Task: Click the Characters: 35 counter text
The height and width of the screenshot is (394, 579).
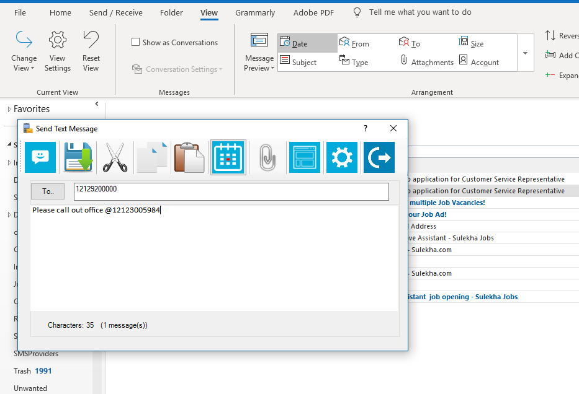Action: coord(71,325)
